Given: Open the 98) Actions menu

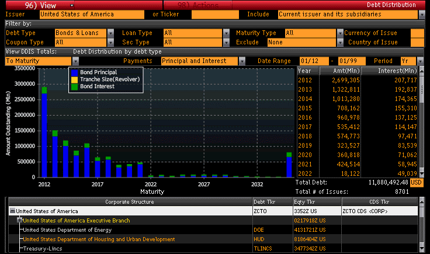Looking at the screenshot, I should click(198, 5).
